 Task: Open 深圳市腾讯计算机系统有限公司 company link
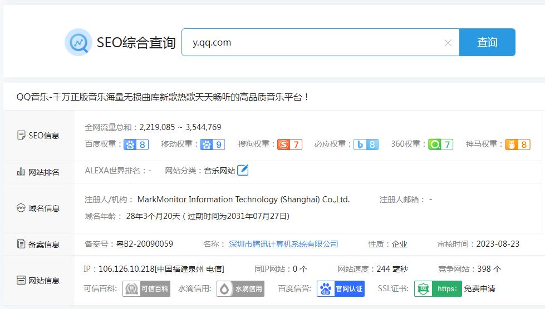(283, 244)
